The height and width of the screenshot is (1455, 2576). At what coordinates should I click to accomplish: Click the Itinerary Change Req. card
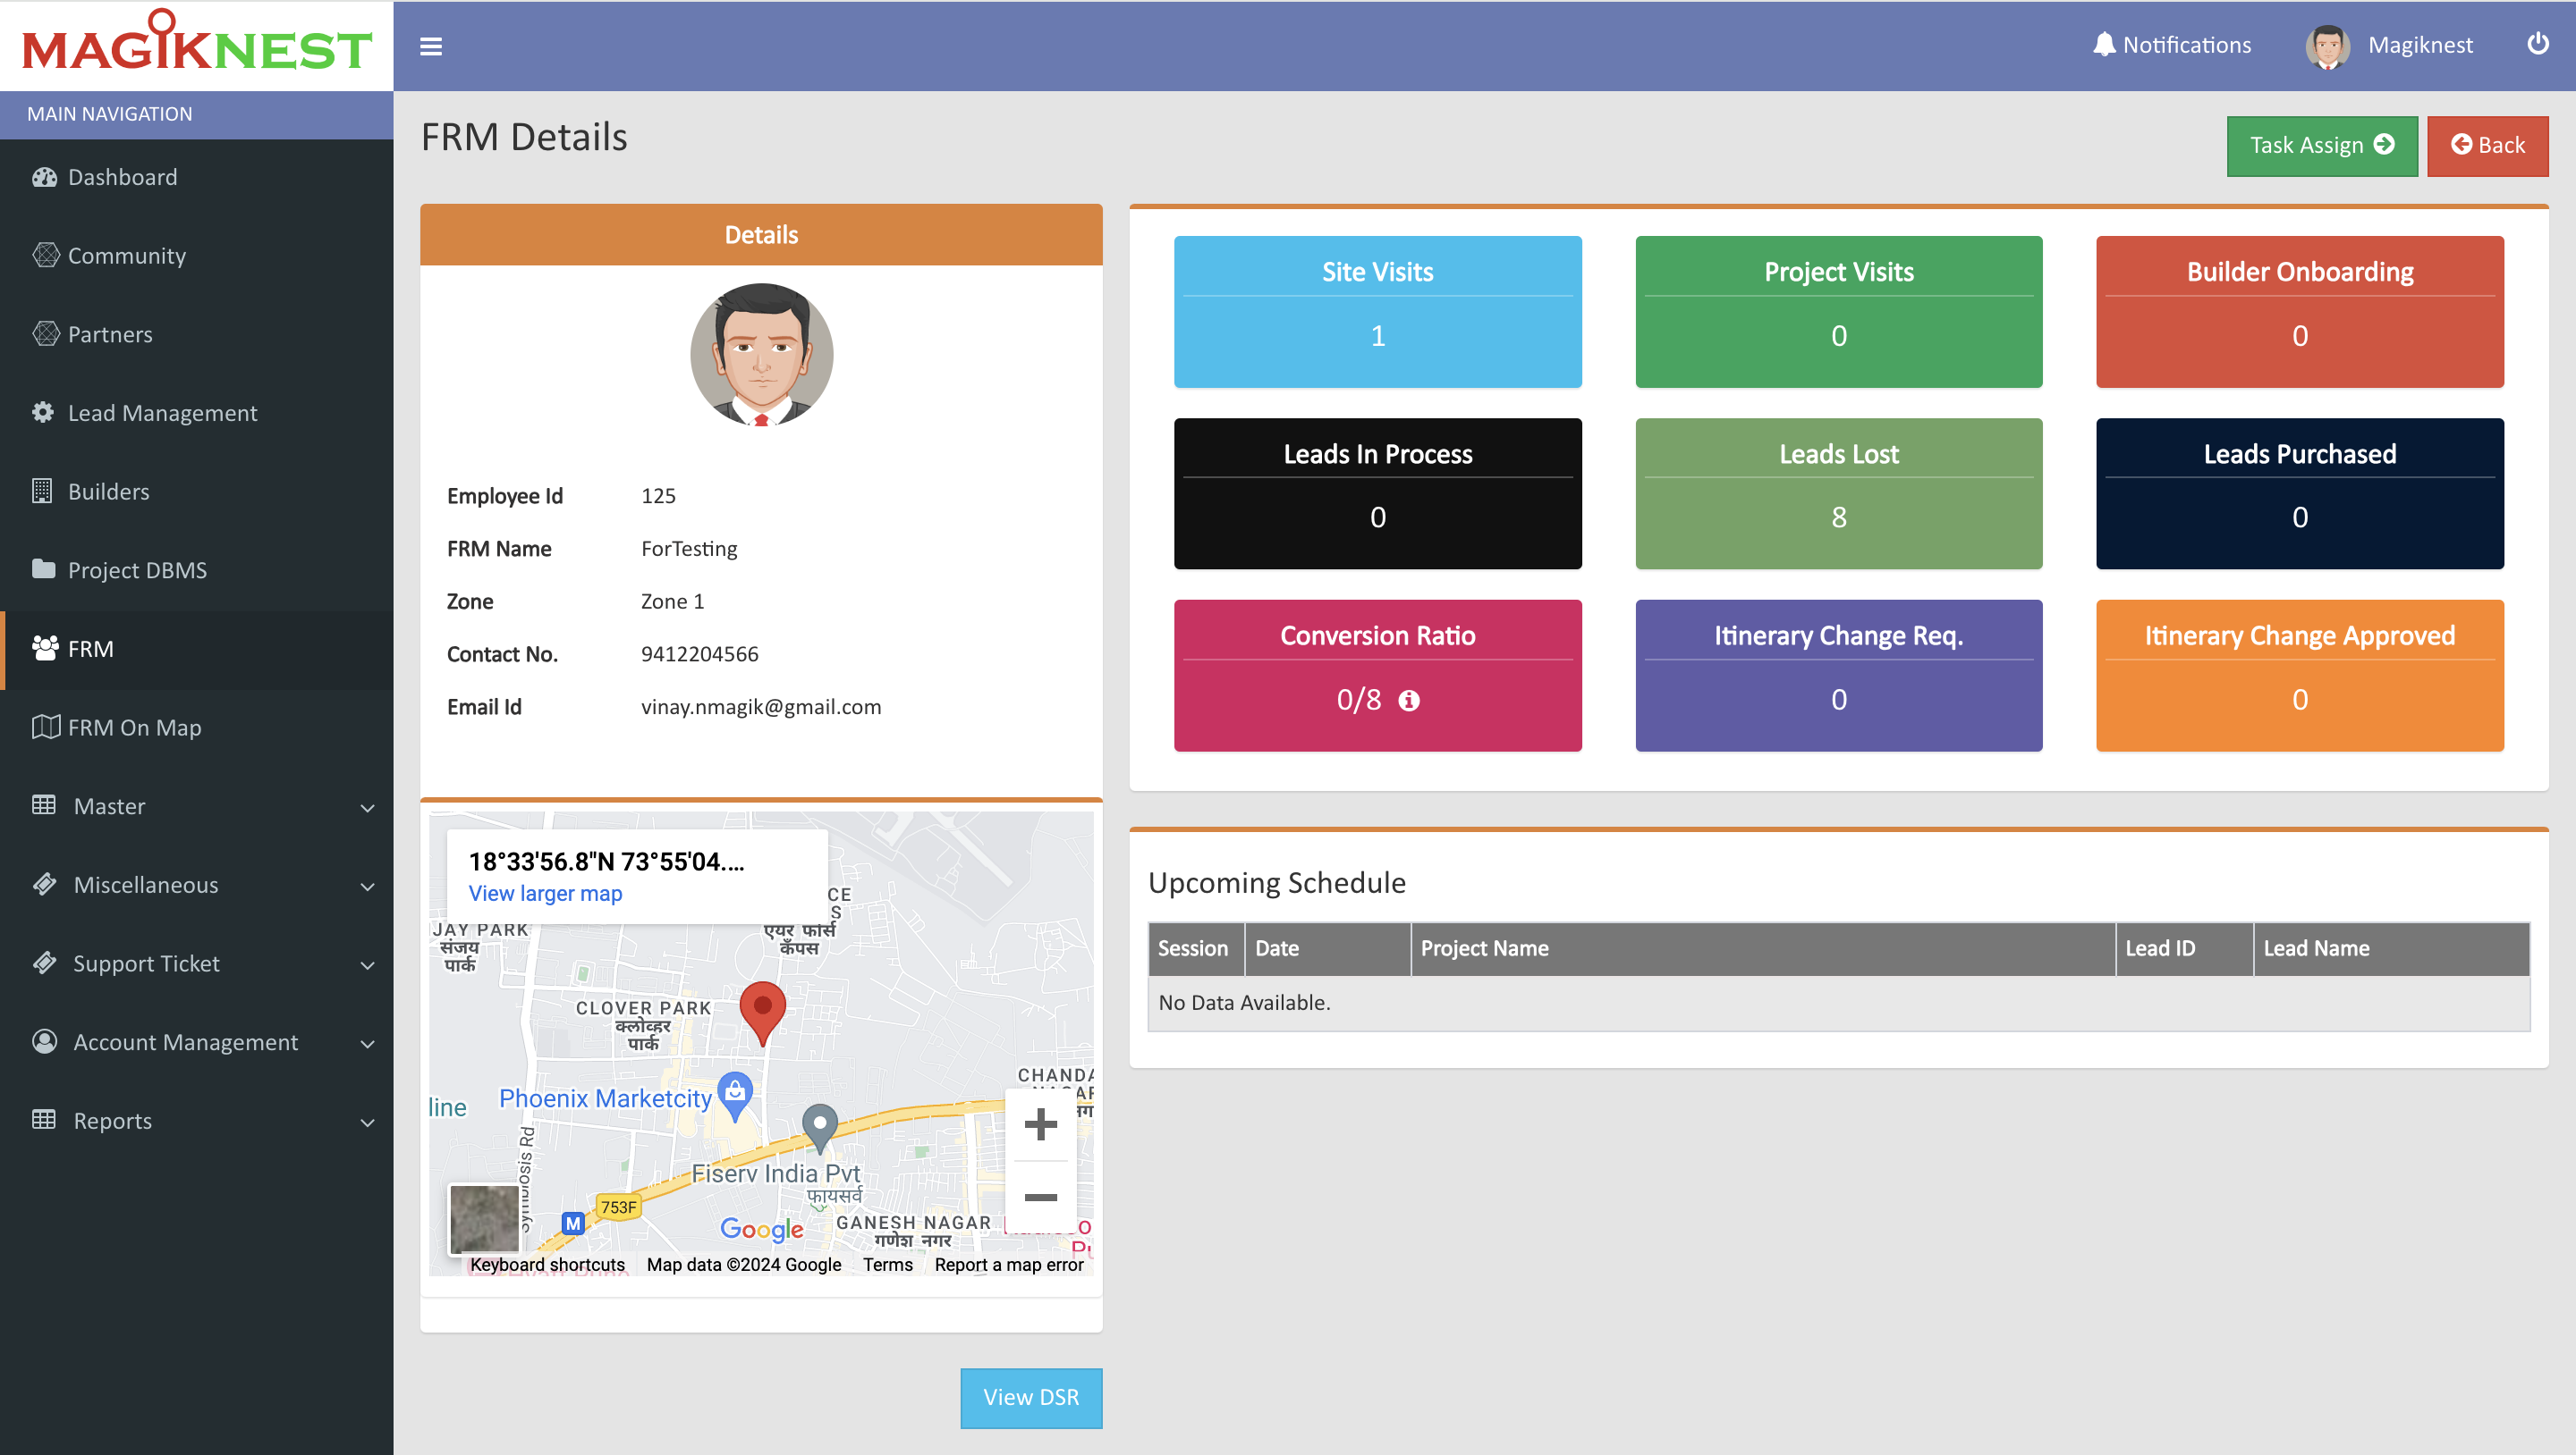(x=1838, y=675)
